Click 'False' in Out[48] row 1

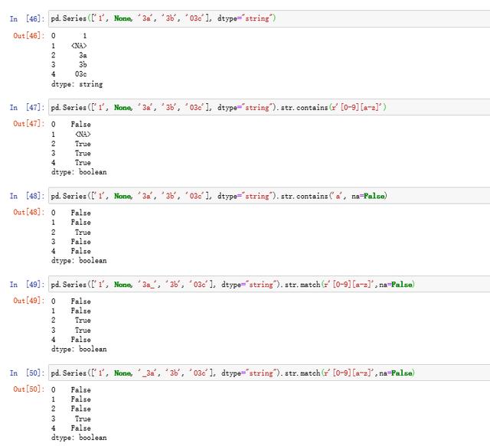tap(81, 223)
